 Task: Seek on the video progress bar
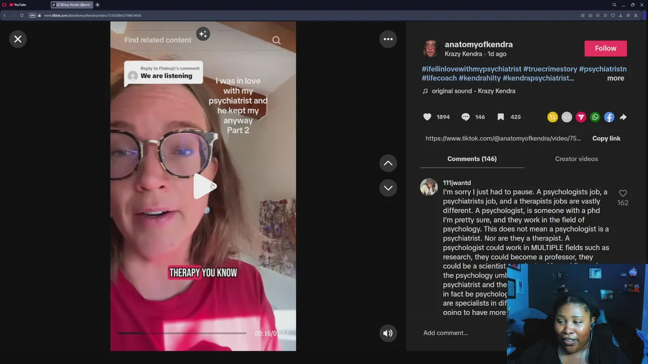coord(182,333)
